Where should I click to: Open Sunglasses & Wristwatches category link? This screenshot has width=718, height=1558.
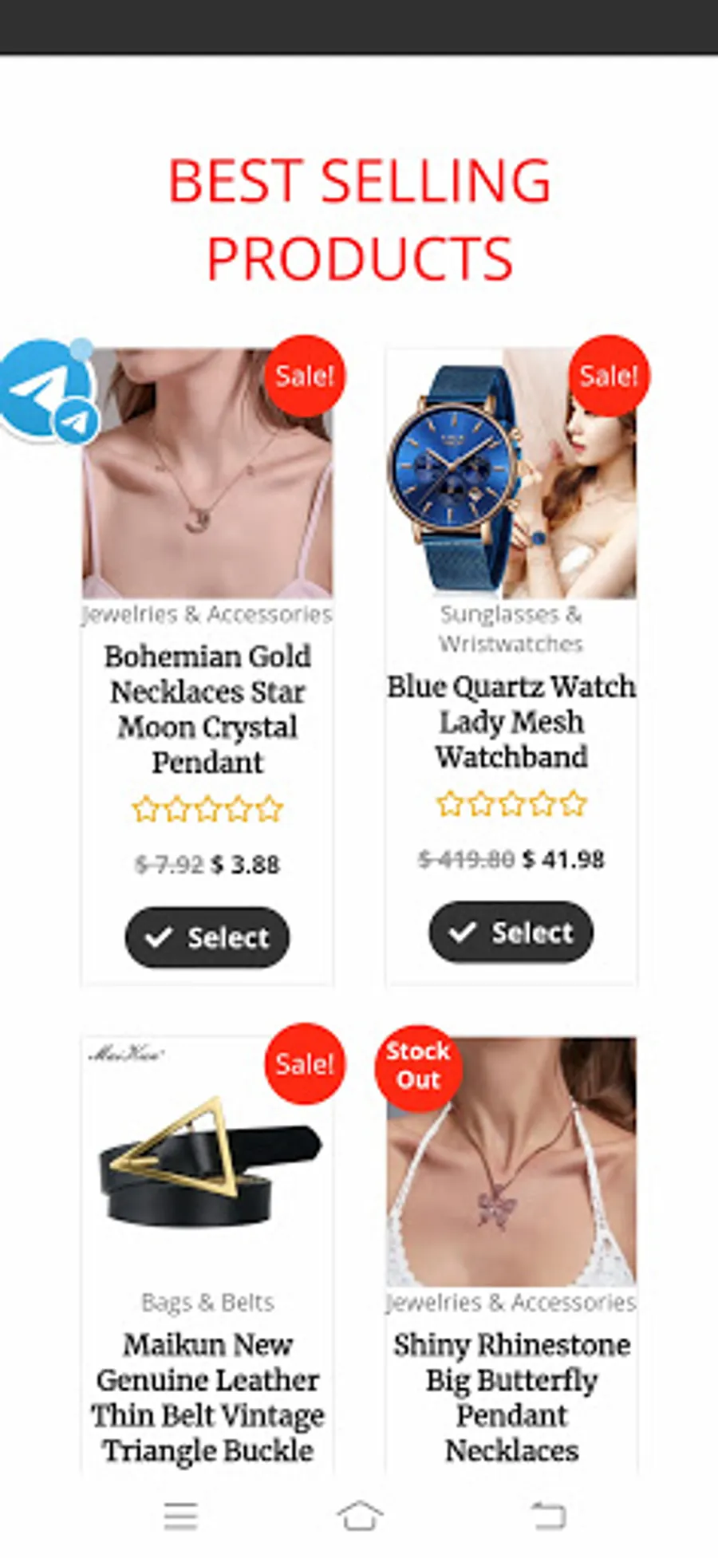(511, 629)
